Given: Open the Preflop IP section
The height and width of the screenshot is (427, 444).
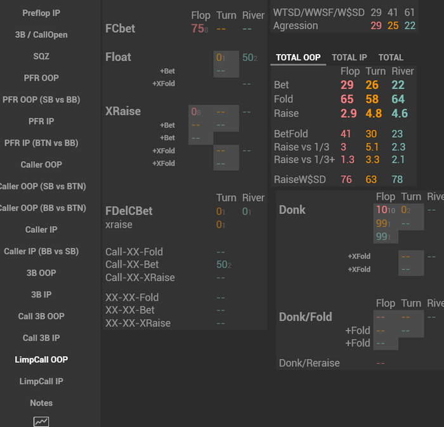Looking at the screenshot, I should pyautogui.click(x=41, y=13).
